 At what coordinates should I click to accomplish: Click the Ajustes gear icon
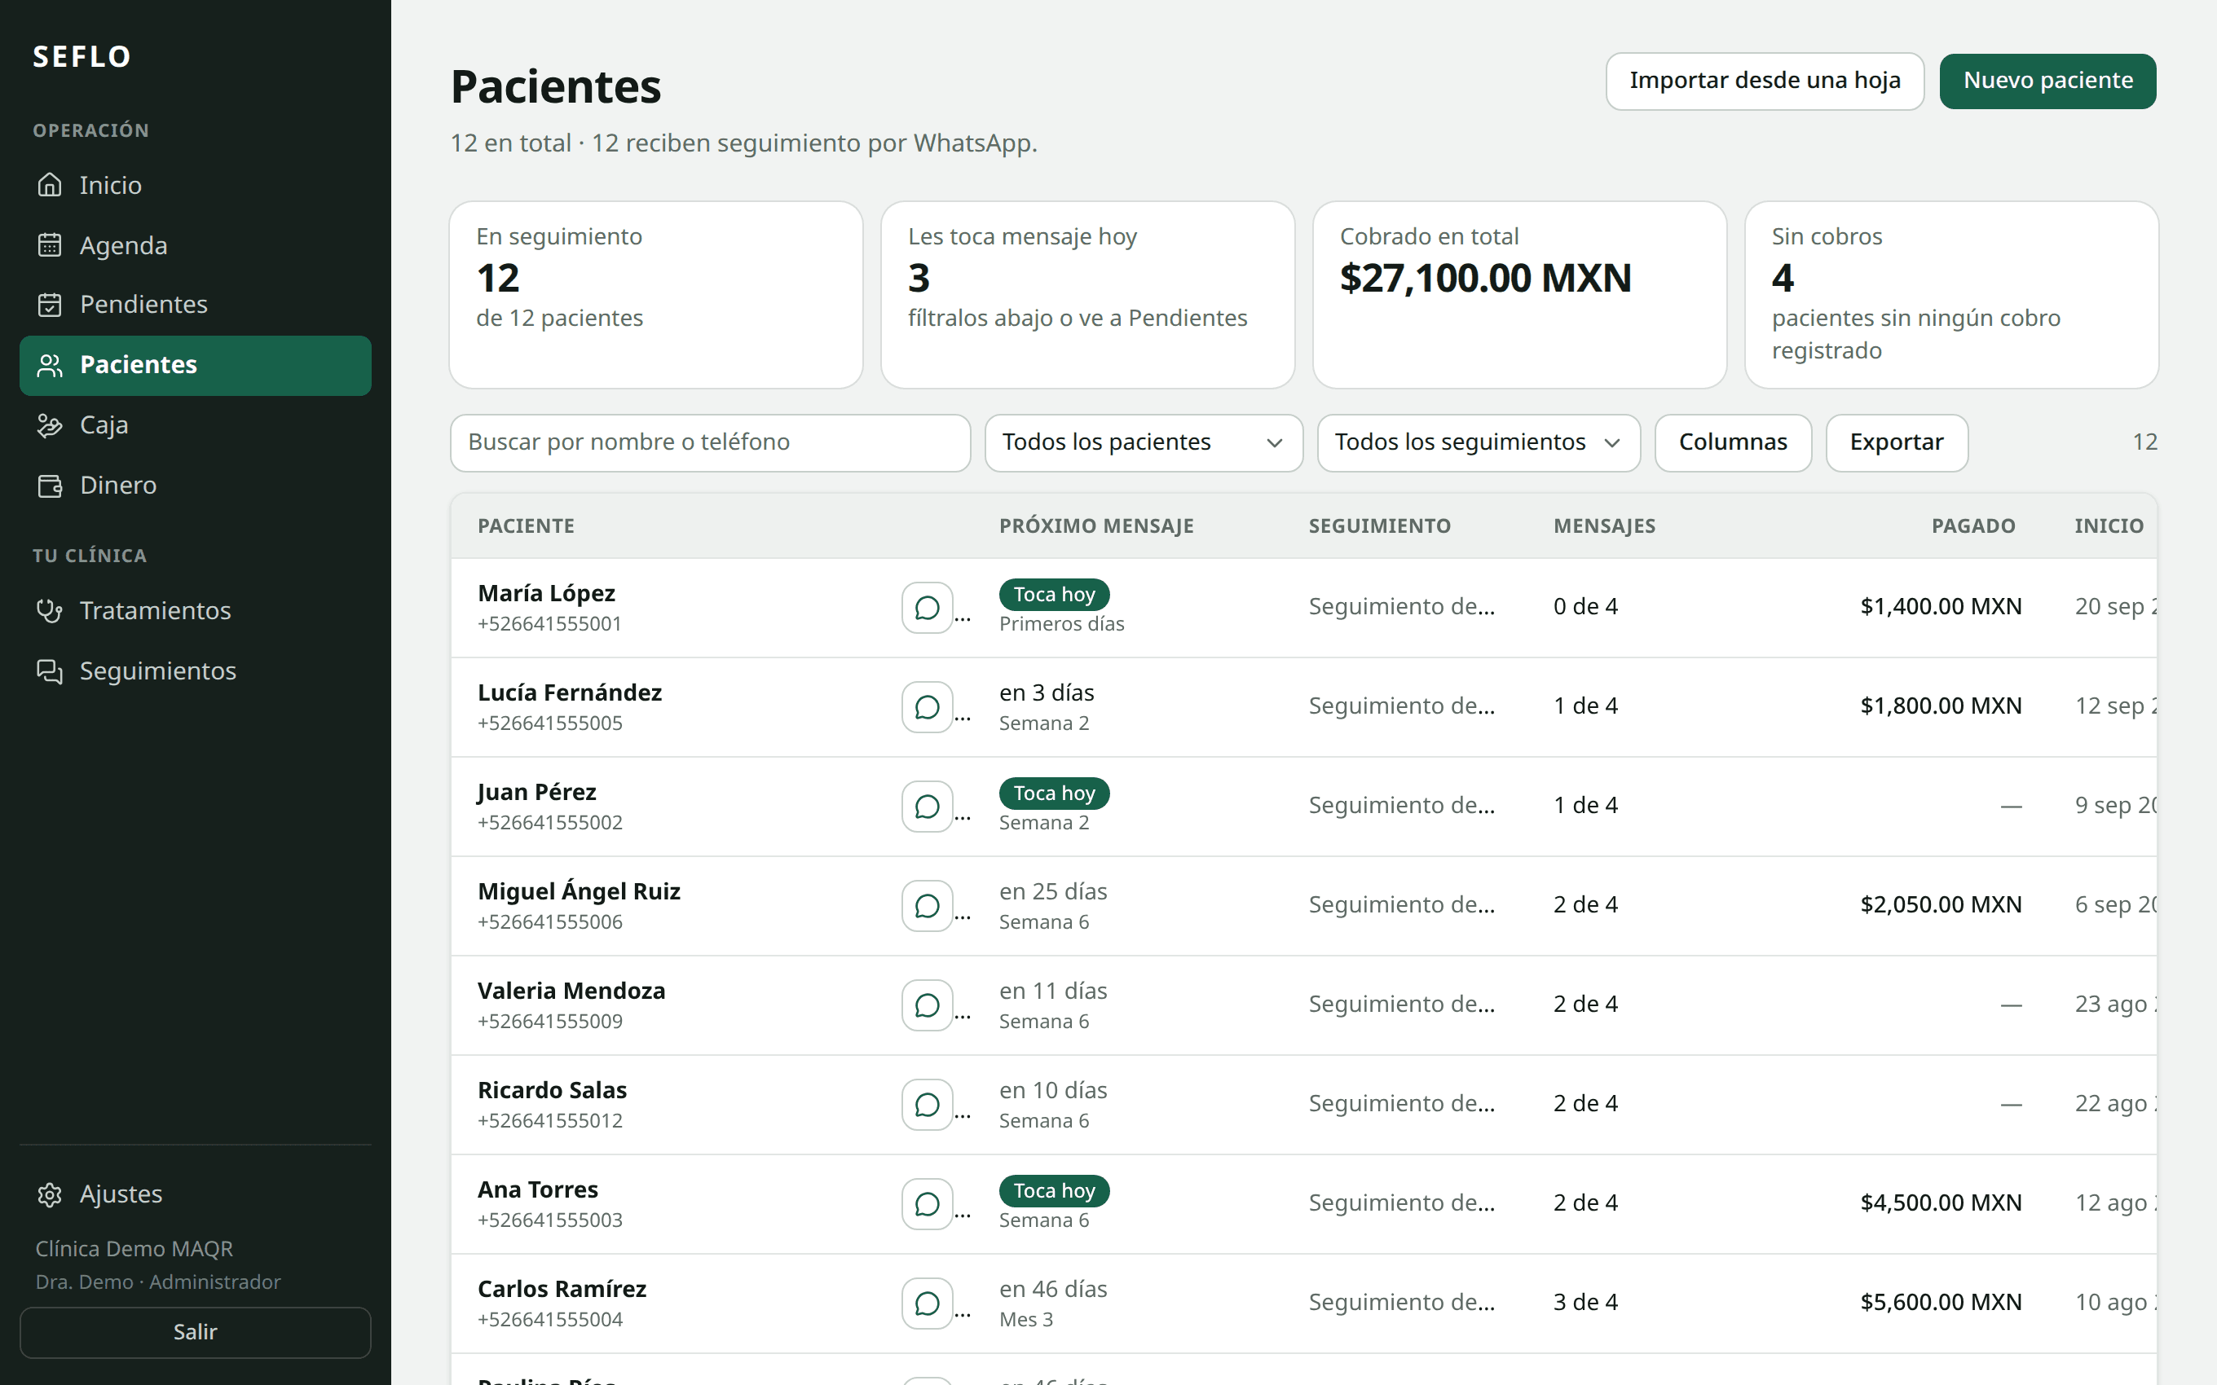point(50,1194)
